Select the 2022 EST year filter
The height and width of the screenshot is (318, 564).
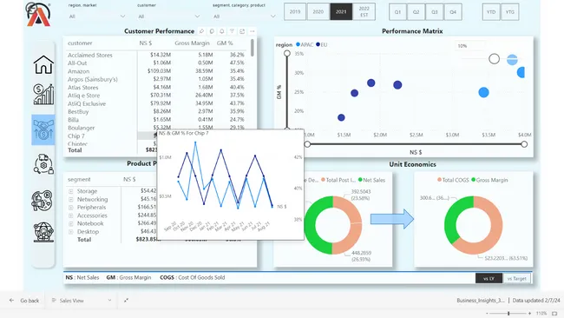364,12
